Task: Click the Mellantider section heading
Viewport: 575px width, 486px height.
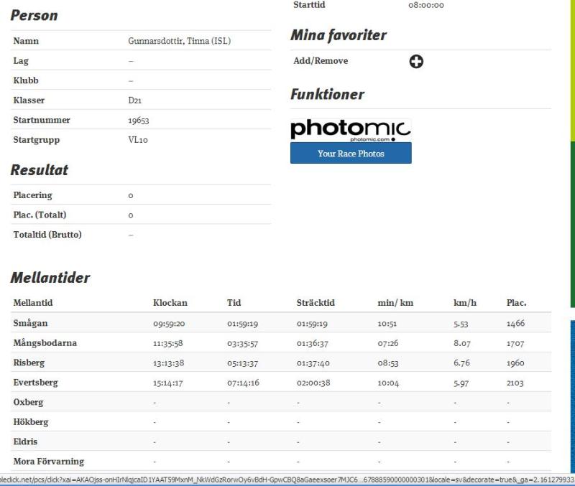Action: (50, 278)
